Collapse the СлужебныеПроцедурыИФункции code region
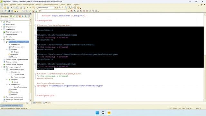The width and height of the screenshot is (206, 116). click(35, 74)
